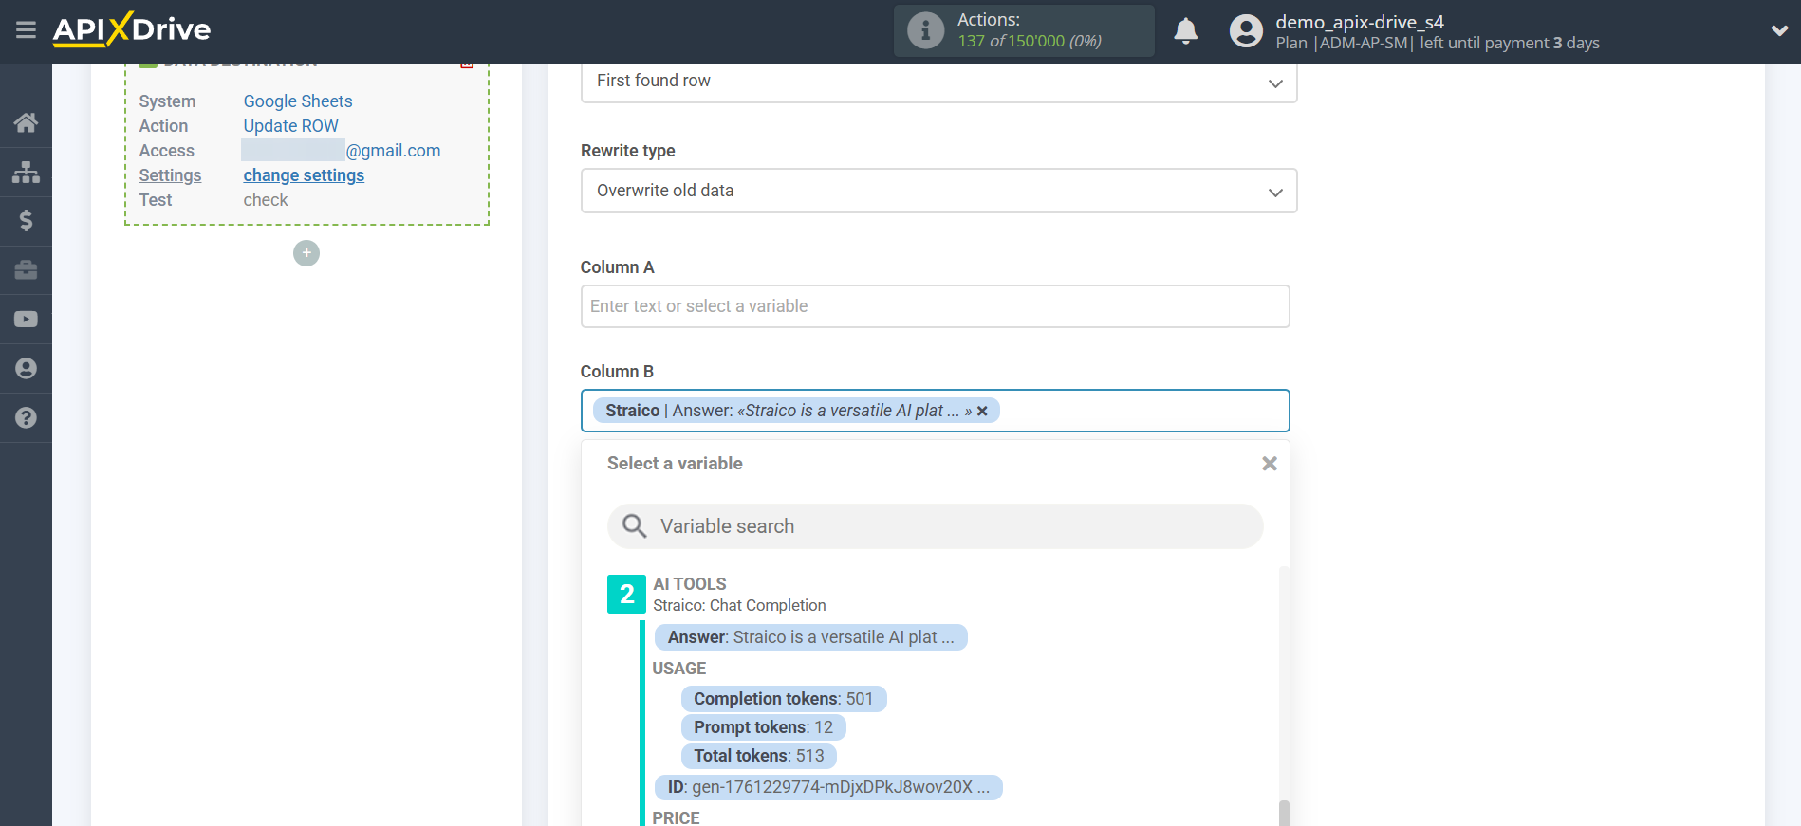The height and width of the screenshot is (826, 1801).
Task: Click the variable search magnifier icon
Action: [x=634, y=526]
